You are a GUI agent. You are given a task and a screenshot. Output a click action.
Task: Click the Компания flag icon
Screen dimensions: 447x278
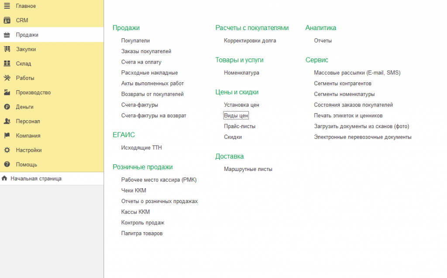7,136
